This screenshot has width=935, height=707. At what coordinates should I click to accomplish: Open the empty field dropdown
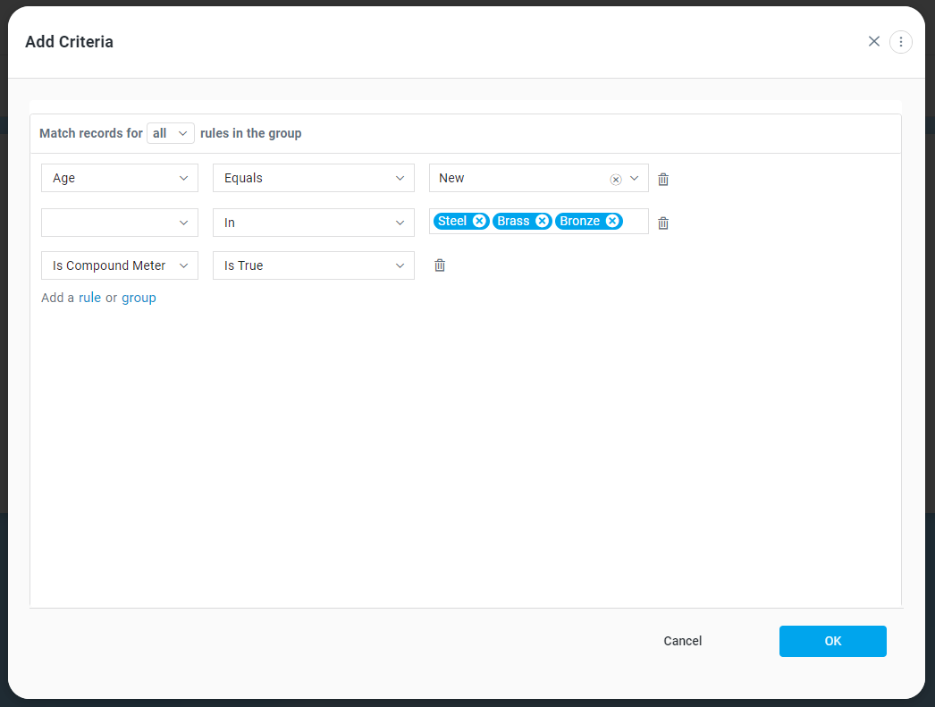point(120,223)
